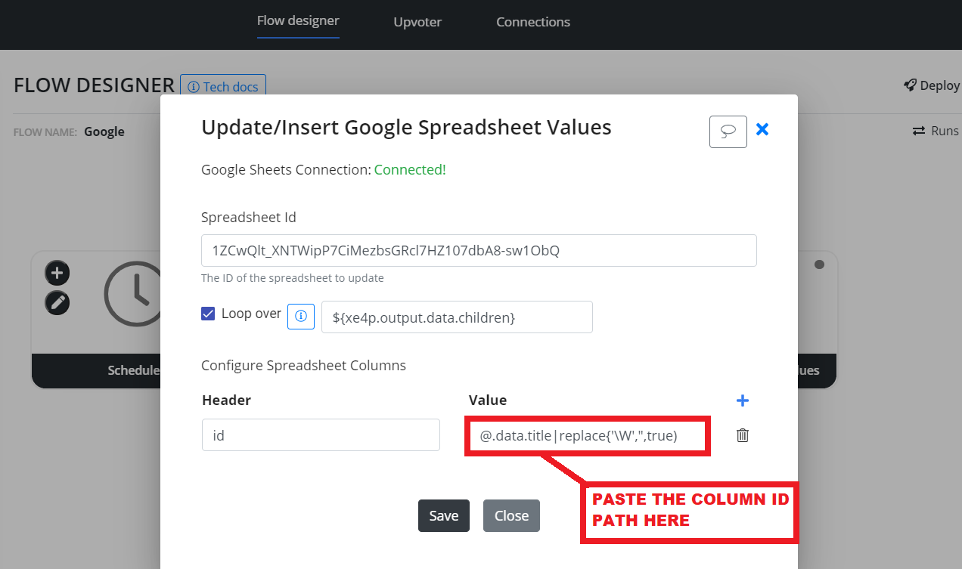Edit the Schedule card with pencil icon
962x569 pixels.
[57, 303]
